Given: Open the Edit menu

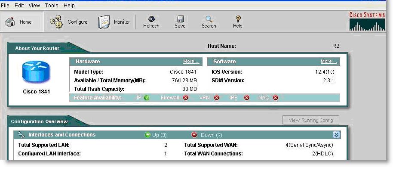Looking at the screenshot, I should coord(19,6).
